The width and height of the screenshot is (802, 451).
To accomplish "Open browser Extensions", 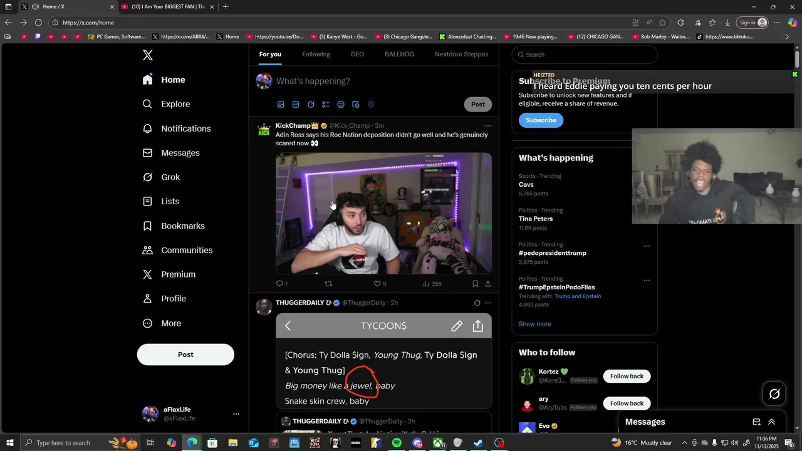I will coord(681,23).
